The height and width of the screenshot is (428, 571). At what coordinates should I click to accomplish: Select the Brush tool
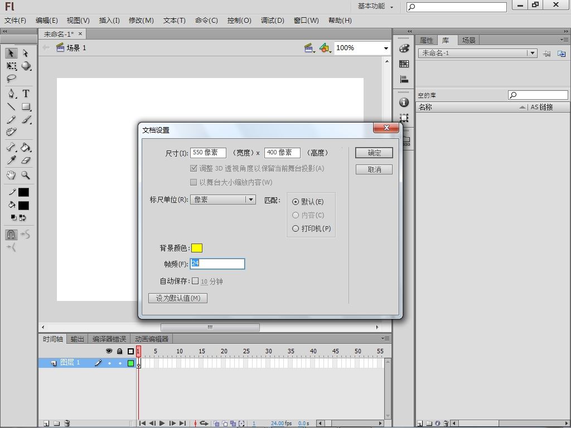[26, 119]
